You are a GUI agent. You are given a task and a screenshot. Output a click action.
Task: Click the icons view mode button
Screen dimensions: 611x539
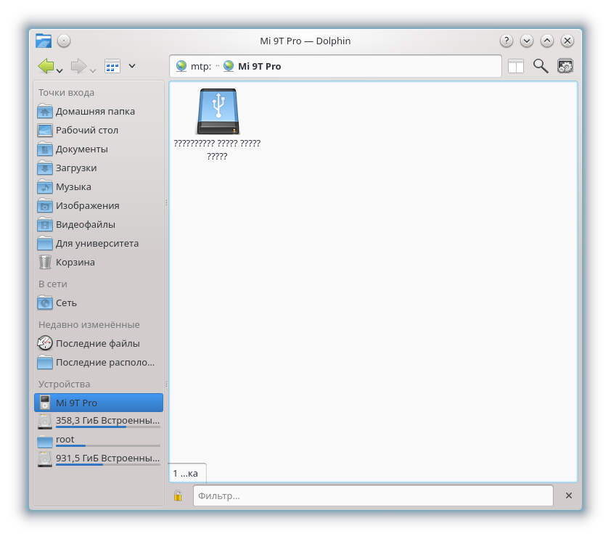coord(112,67)
